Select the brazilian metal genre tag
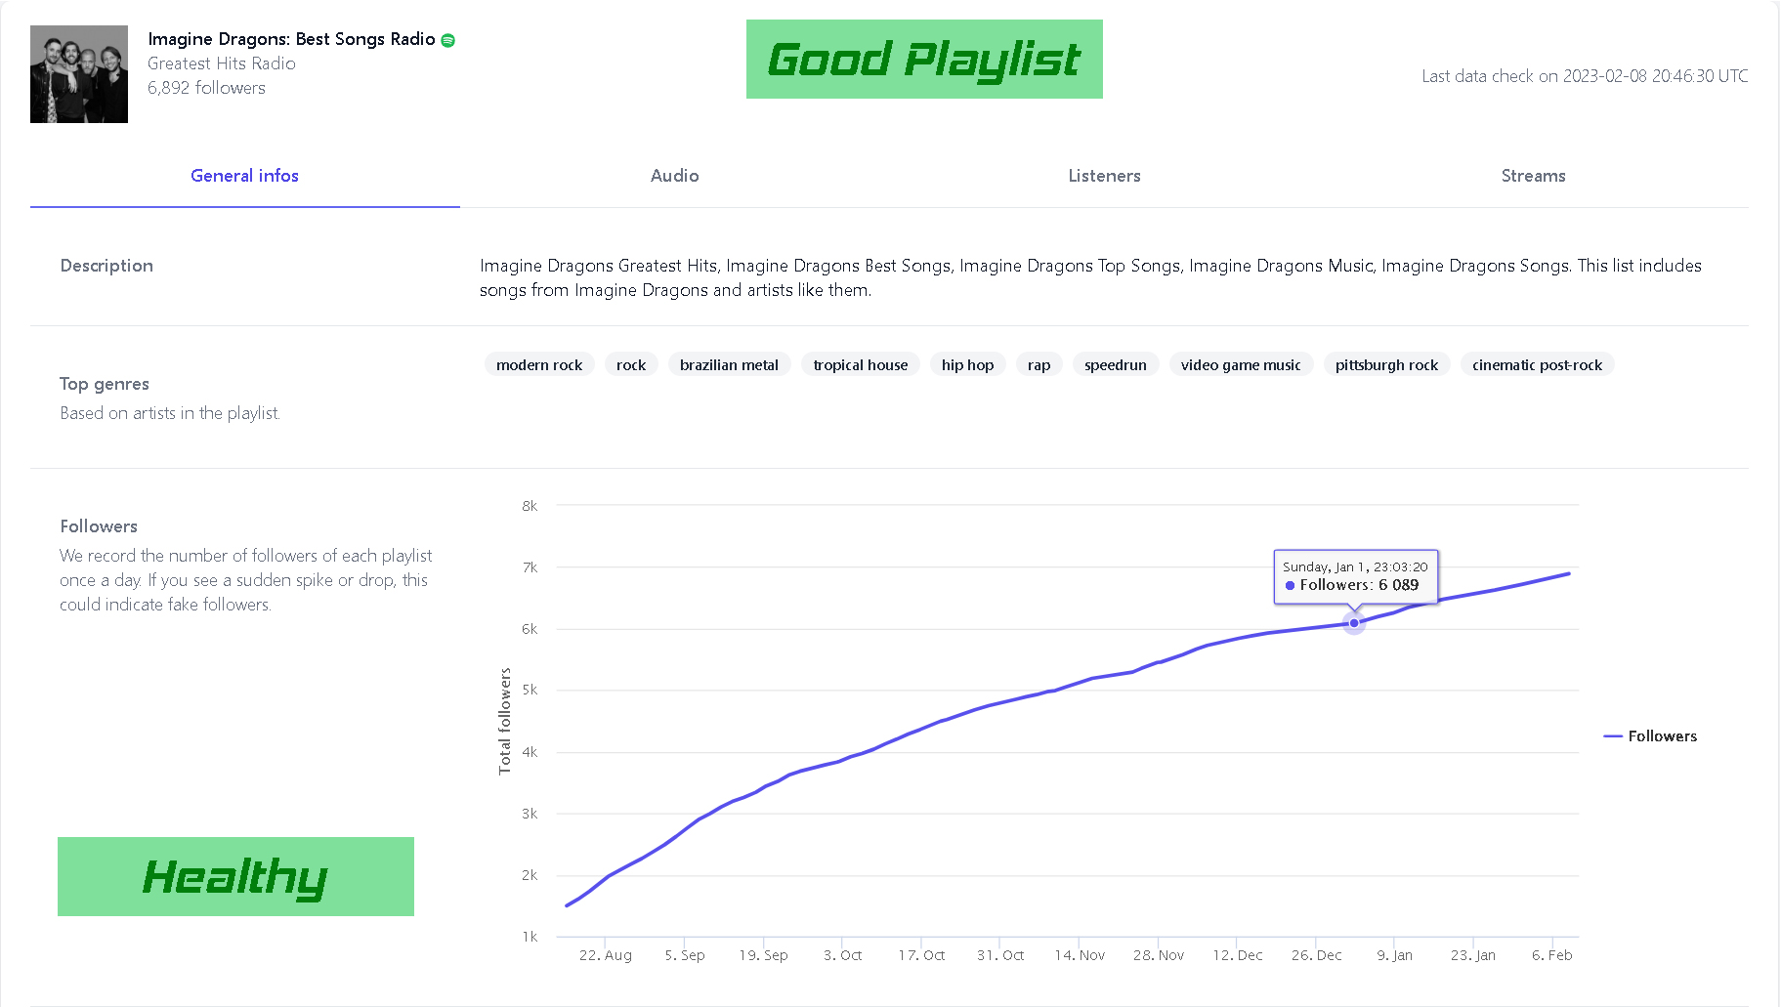This screenshot has height=1007, width=1781. [x=729, y=365]
